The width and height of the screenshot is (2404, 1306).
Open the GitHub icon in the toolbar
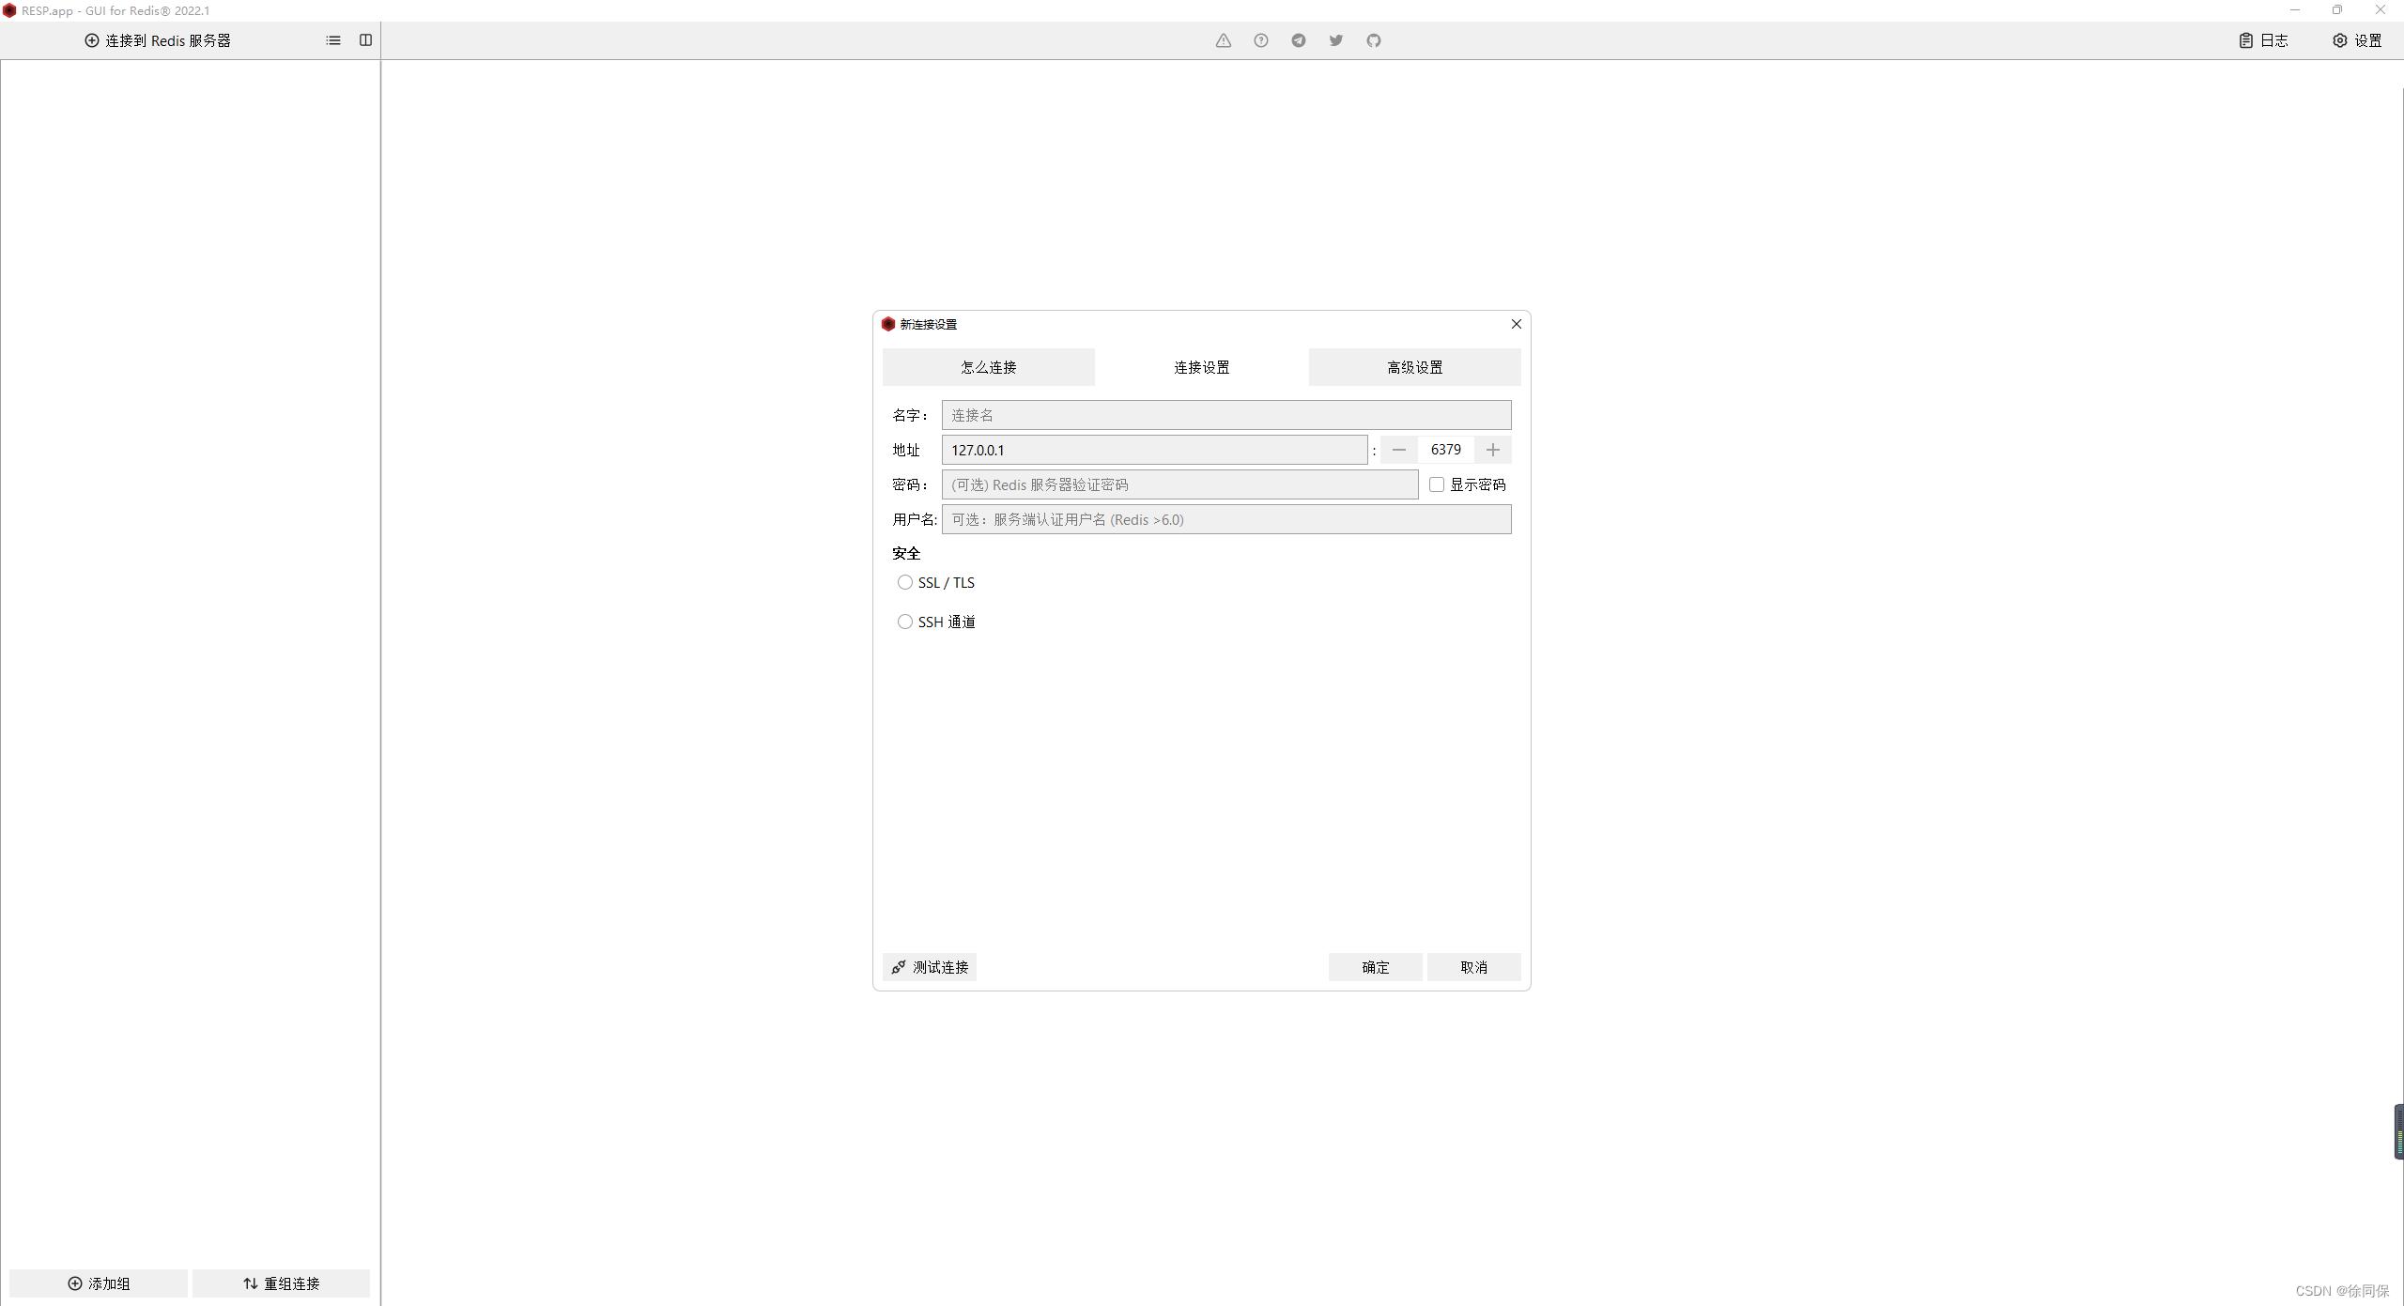click(x=1373, y=40)
